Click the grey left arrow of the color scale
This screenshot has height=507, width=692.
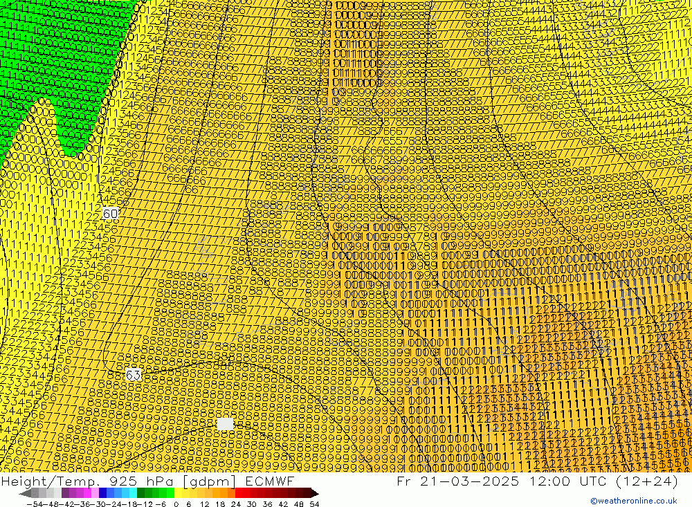pyautogui.click(x=25, y=493)
